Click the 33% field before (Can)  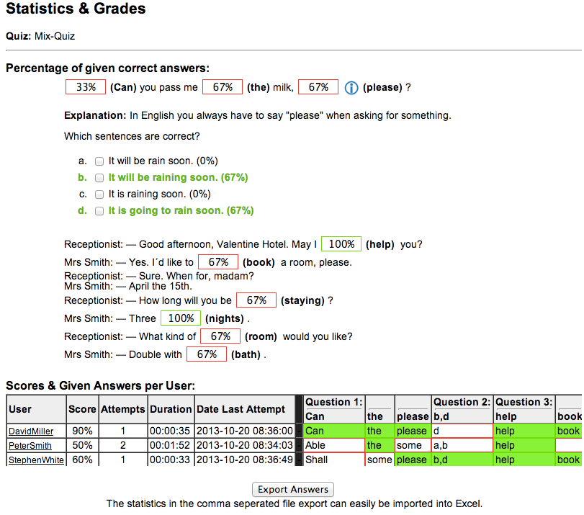(86, 87)
